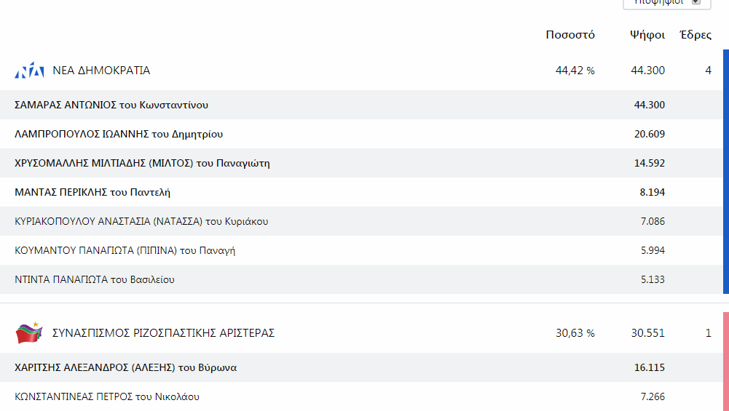Viewport: 729px width, 411px height.
Task: Click the blue Νέα Δημοκρατία color bar
Action: click(x=726, y=172)
